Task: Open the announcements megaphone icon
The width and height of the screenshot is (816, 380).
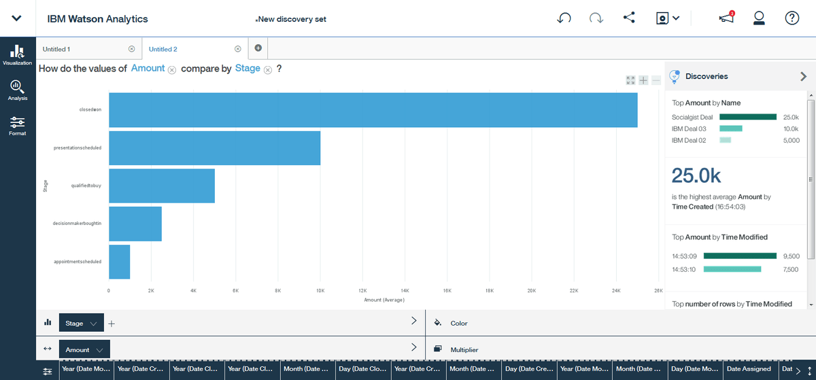Action: coord(726,18)
